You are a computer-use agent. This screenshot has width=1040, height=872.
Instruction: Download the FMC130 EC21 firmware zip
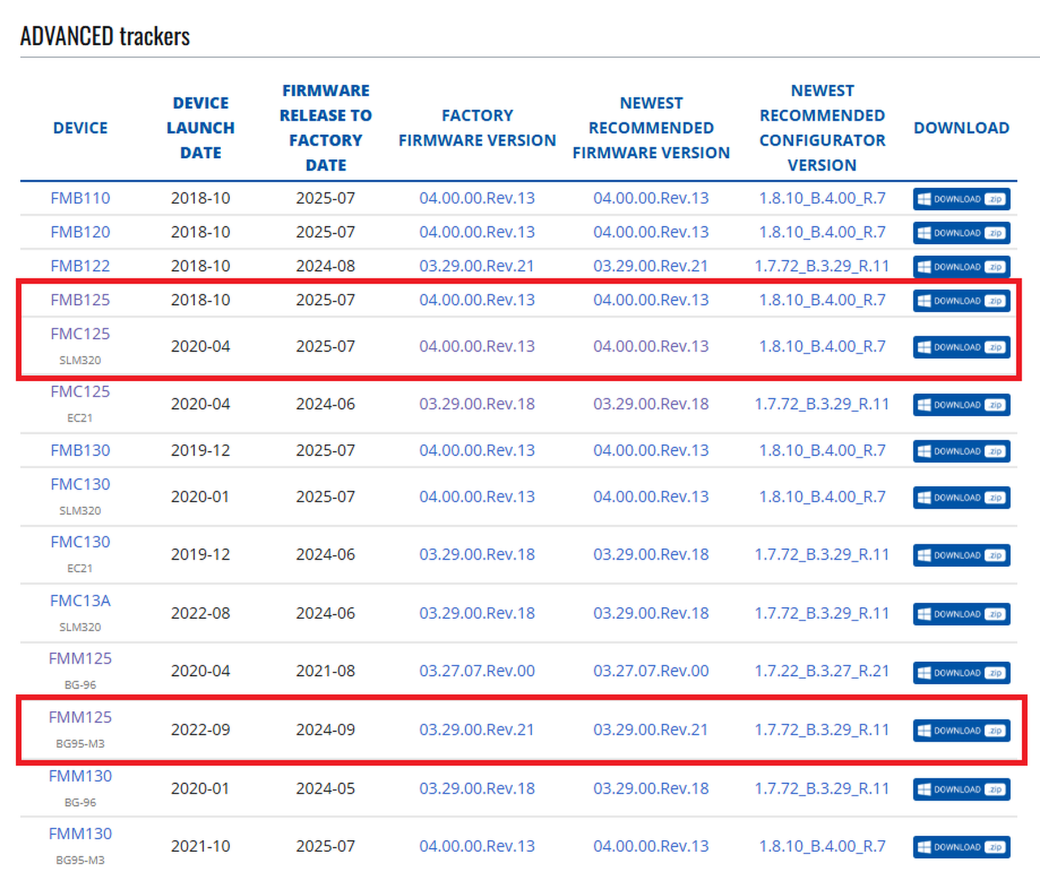(x=961, y=555)
